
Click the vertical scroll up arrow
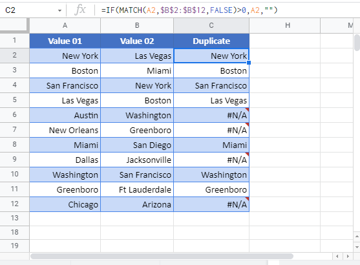point(357,237)
